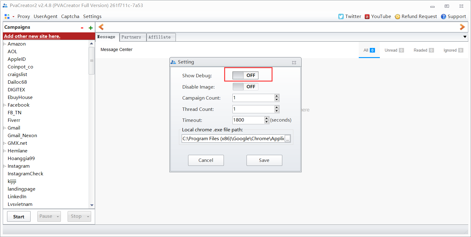Click the chrome .exe file path field
The width and height of the screenshot is (471, 237).
(x=233, y=139)
